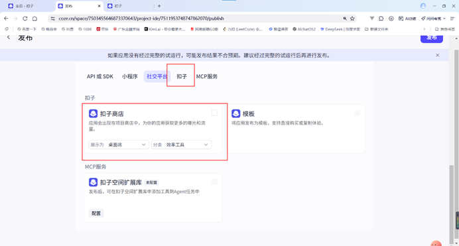Reload the page with the refresh icon
This screenshot has height=246, width=459.
click(x=25, y=19)
